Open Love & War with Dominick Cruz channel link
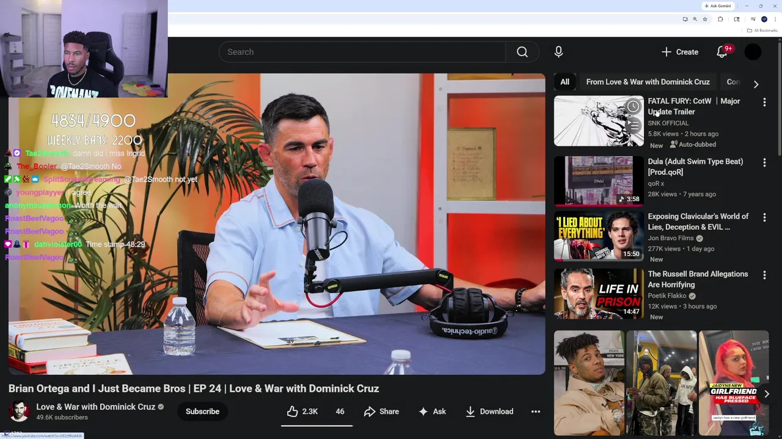Image resolution: width=782 pixels, height=439 pixels. click(95, 407)
